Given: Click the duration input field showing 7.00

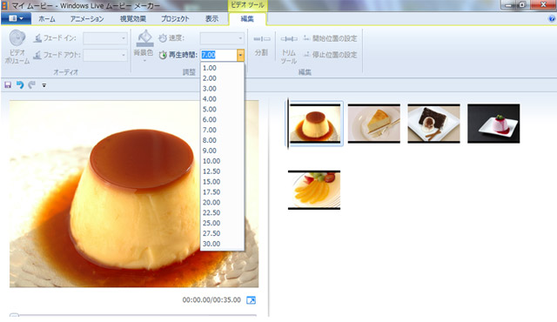Looking at the screenshot, I should tap(218, 55).
